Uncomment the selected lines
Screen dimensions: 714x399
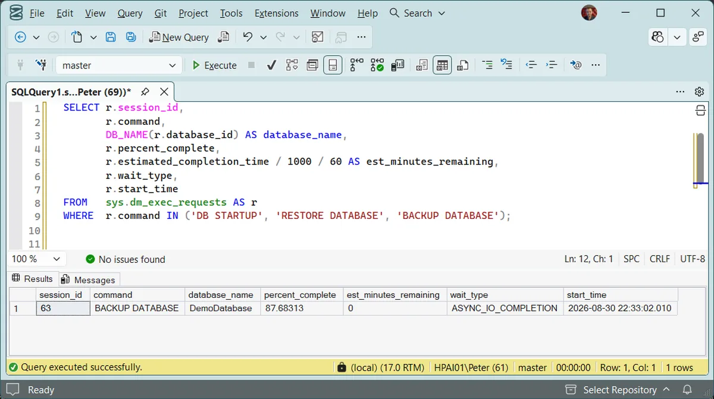coord(506,65)
